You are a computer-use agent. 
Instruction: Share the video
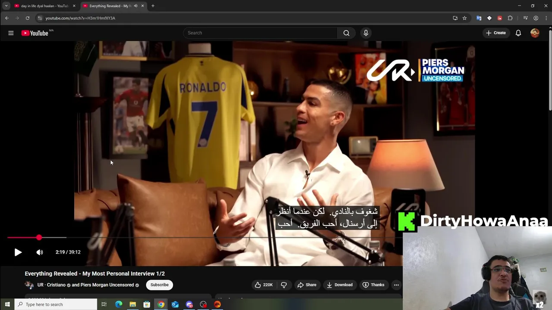coord(307,285)
